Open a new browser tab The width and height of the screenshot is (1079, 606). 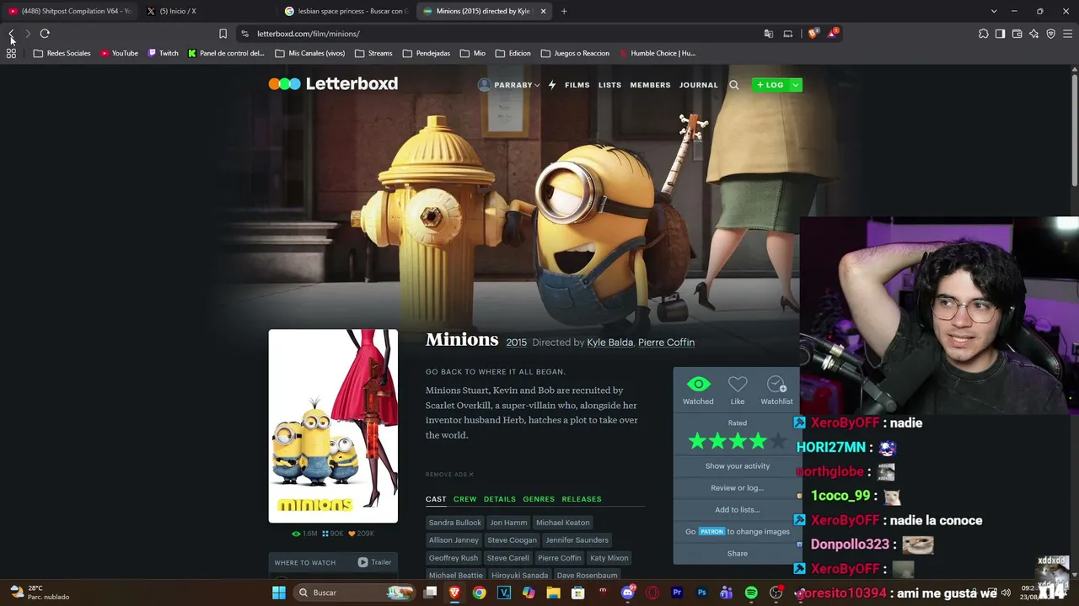click(x=564, y=11)
